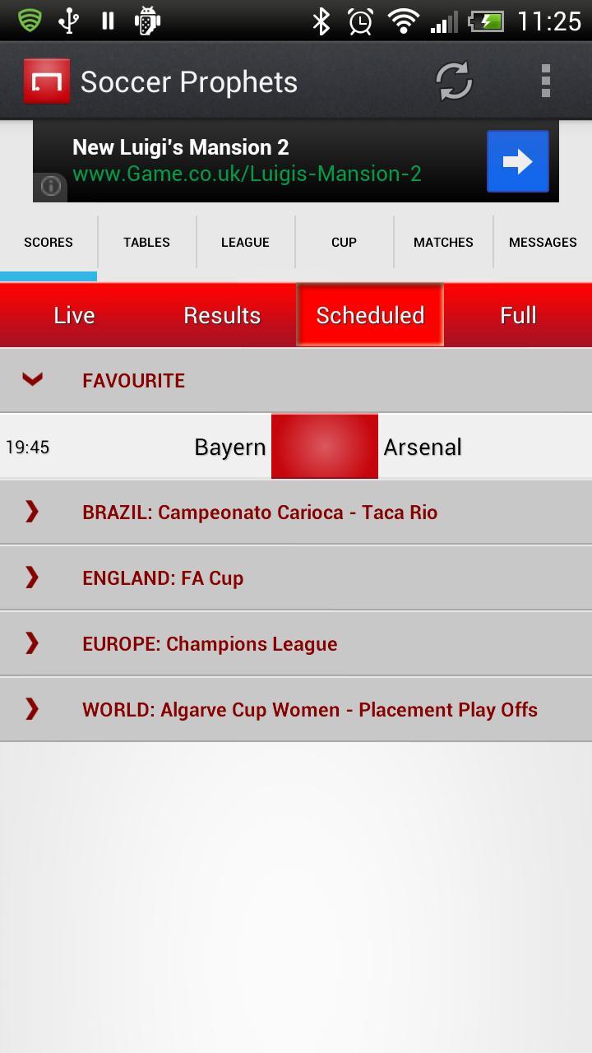Tap the red box between Bayern and Arsenal

(x=325, y=446)
